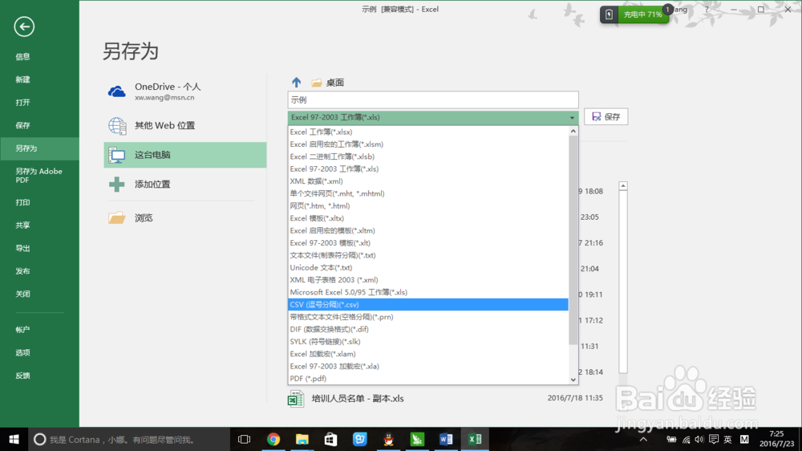Choose 网页(*.htm, *.html) format

tap(427, 205)
